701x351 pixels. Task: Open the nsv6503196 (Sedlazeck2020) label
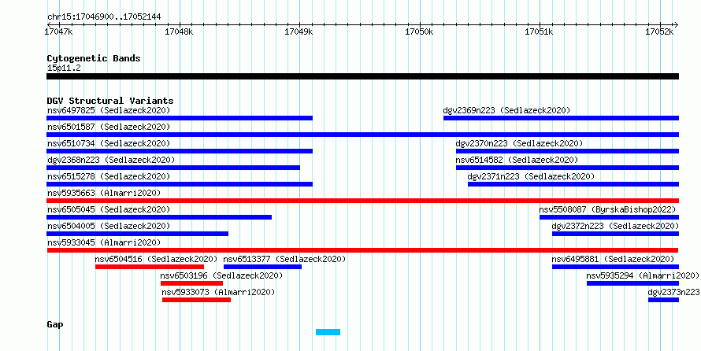tap(222, 275)
